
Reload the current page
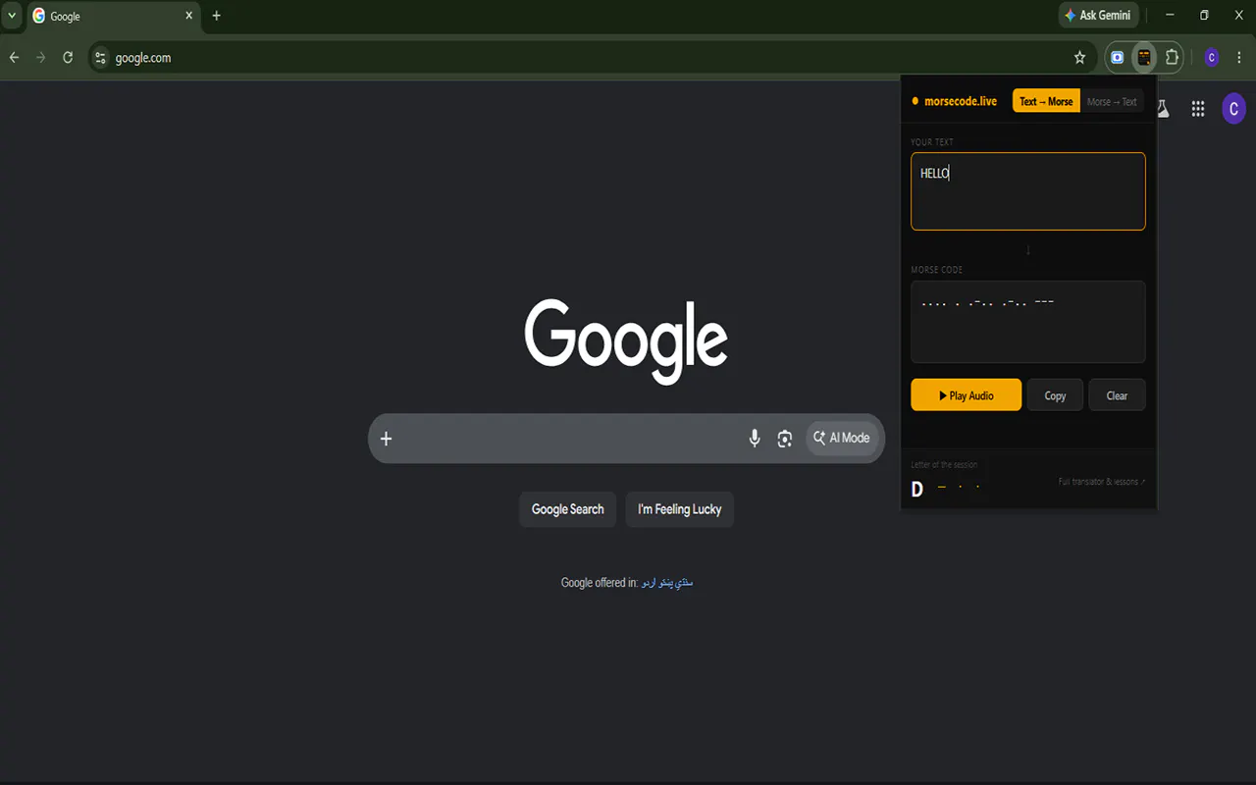click(68, 58)
